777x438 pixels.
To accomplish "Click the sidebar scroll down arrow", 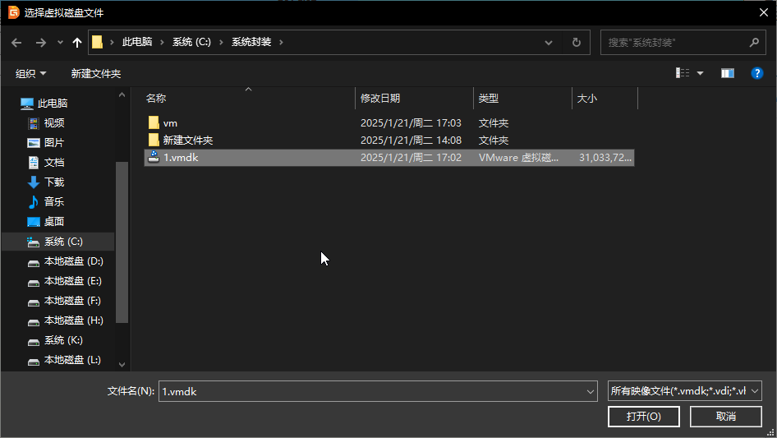I will (122, 364).
